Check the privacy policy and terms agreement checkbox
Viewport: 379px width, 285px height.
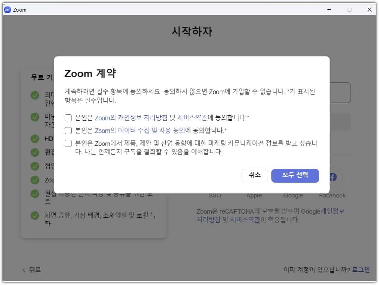click(67, 117)
